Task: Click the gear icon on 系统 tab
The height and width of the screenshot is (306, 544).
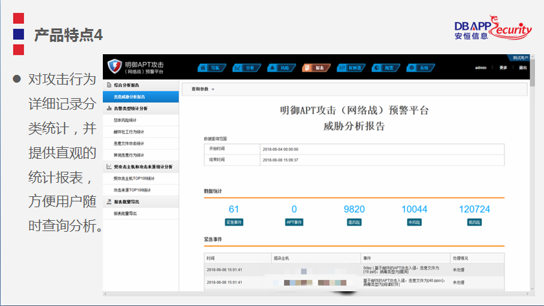Action: (412, 68)
